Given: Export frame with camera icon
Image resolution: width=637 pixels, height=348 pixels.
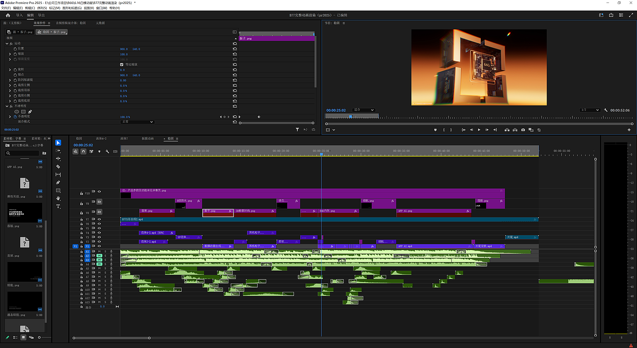Looking at the screenshot, I should click(523, 130).
